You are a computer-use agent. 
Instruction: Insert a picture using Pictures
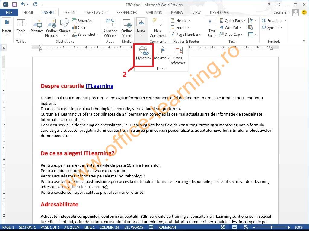pos(37,26)
